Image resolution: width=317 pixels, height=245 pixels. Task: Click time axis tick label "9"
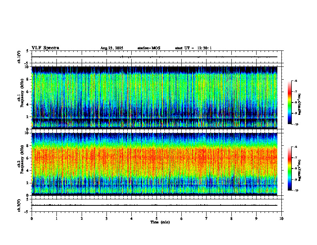click(x=256, y=219)
